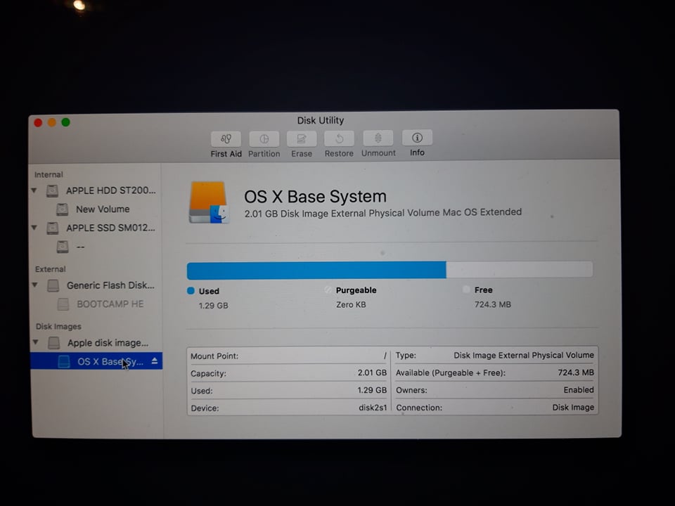Click the unnamed '--' volume icon

63,247
